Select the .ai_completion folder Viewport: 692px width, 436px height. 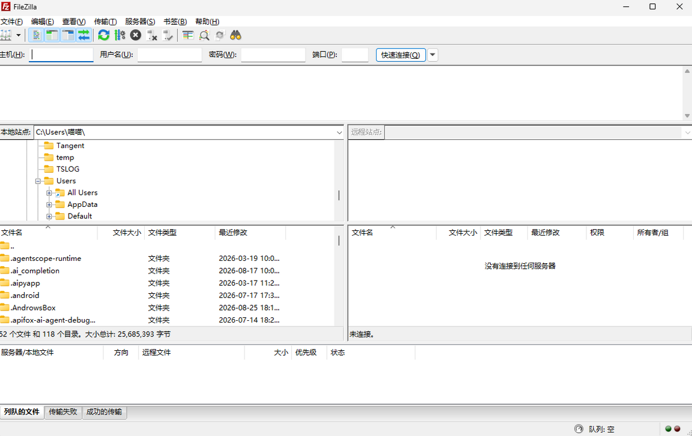tap(167, 271)
